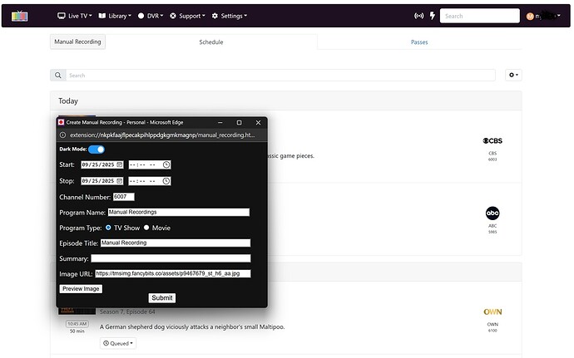574x358 pixels.
Task: Click the broadcast signal icon in navbar
Action: (x=418, y=16)
